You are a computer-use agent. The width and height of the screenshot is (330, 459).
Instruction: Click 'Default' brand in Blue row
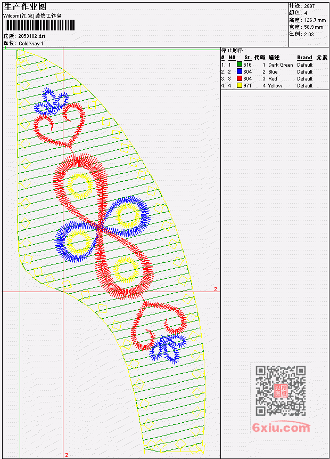[305, 72]
